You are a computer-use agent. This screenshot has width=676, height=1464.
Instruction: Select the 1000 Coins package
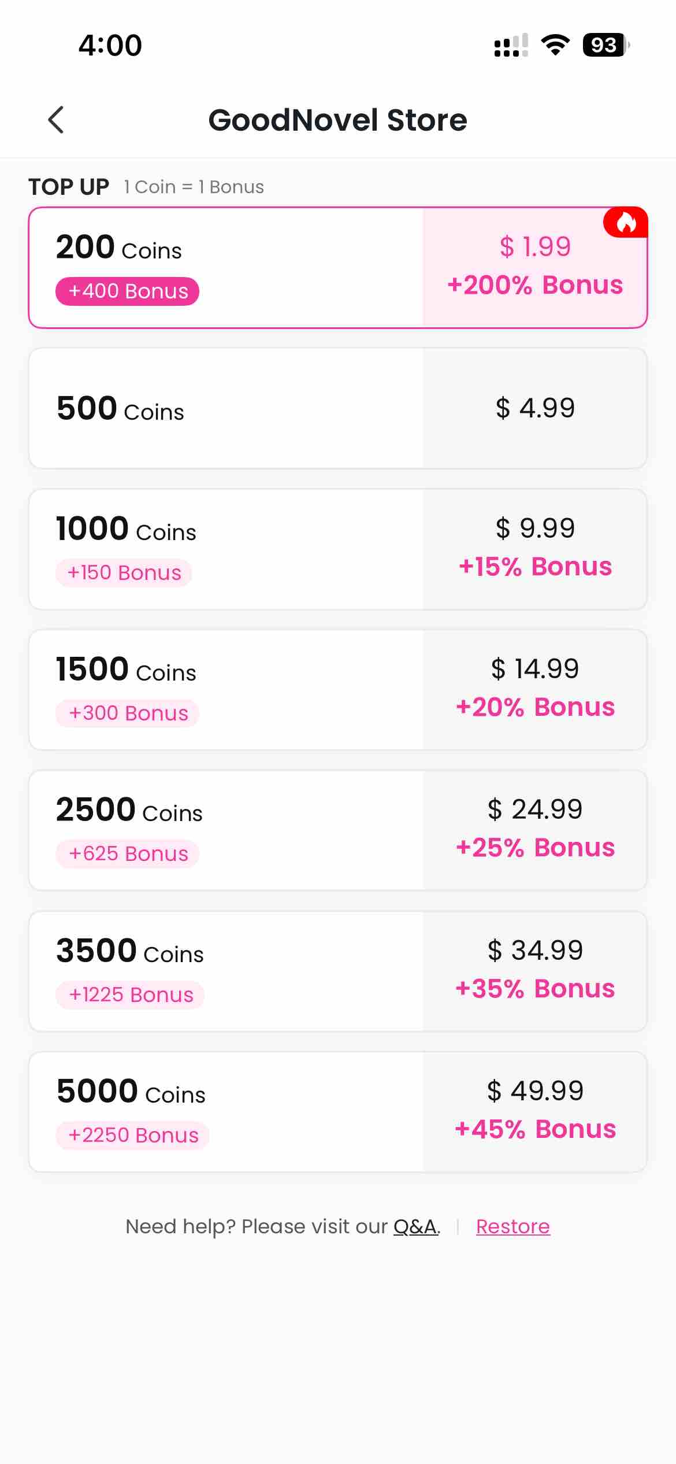click(225, 549)
